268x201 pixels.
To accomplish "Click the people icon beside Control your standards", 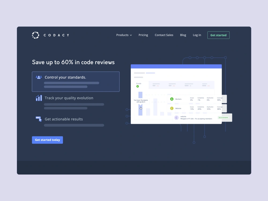I will [39, 77].
